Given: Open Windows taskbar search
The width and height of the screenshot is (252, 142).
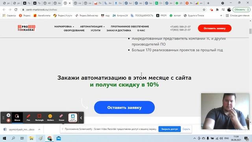Looking at the screenshot, I should point(13,138).
